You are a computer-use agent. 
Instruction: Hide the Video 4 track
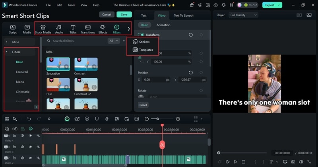pyautogui.click(x=30, y=136)
